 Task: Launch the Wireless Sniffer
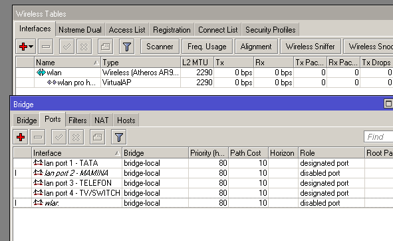tap(311, 47)
